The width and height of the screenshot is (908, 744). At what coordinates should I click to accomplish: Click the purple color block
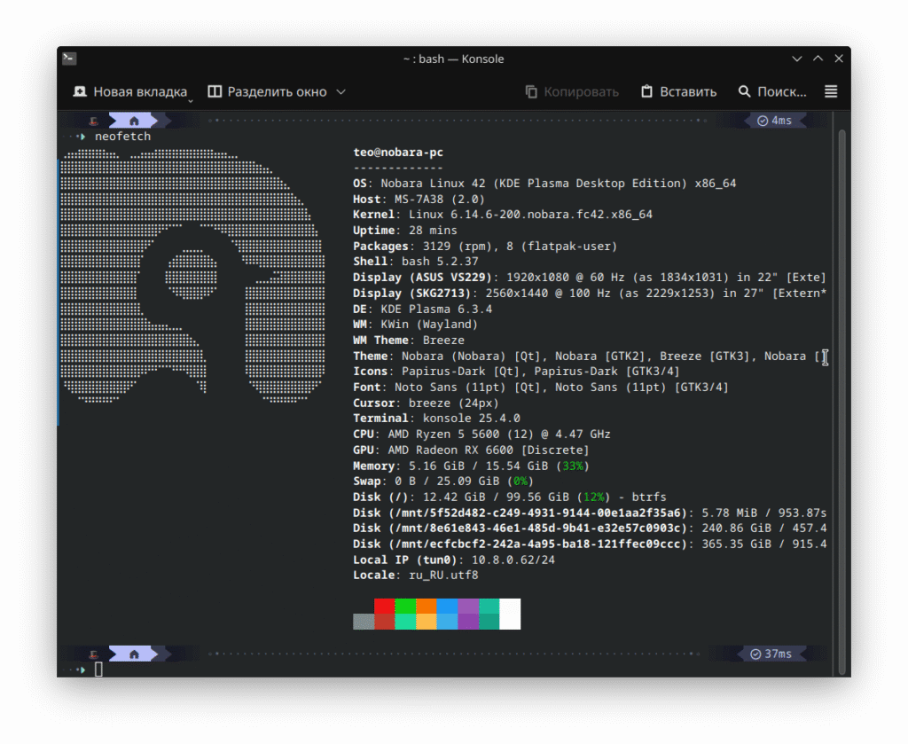[x=468, y=607]
